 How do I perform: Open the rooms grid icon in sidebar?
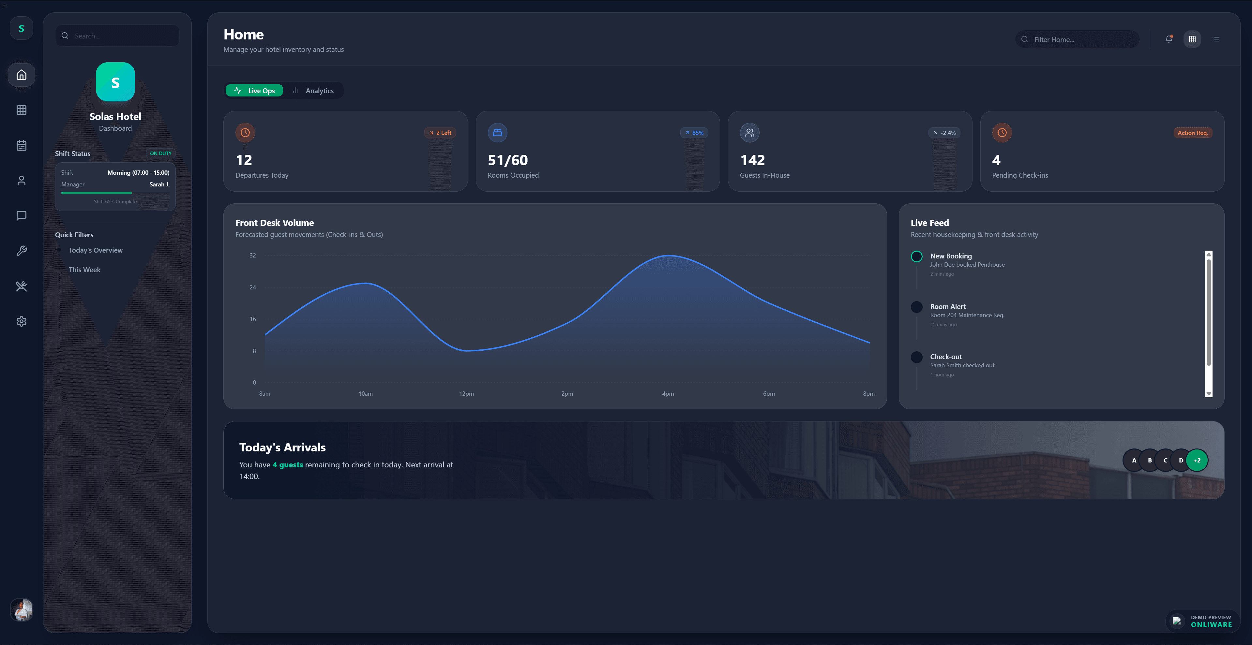tap(22, 110)
